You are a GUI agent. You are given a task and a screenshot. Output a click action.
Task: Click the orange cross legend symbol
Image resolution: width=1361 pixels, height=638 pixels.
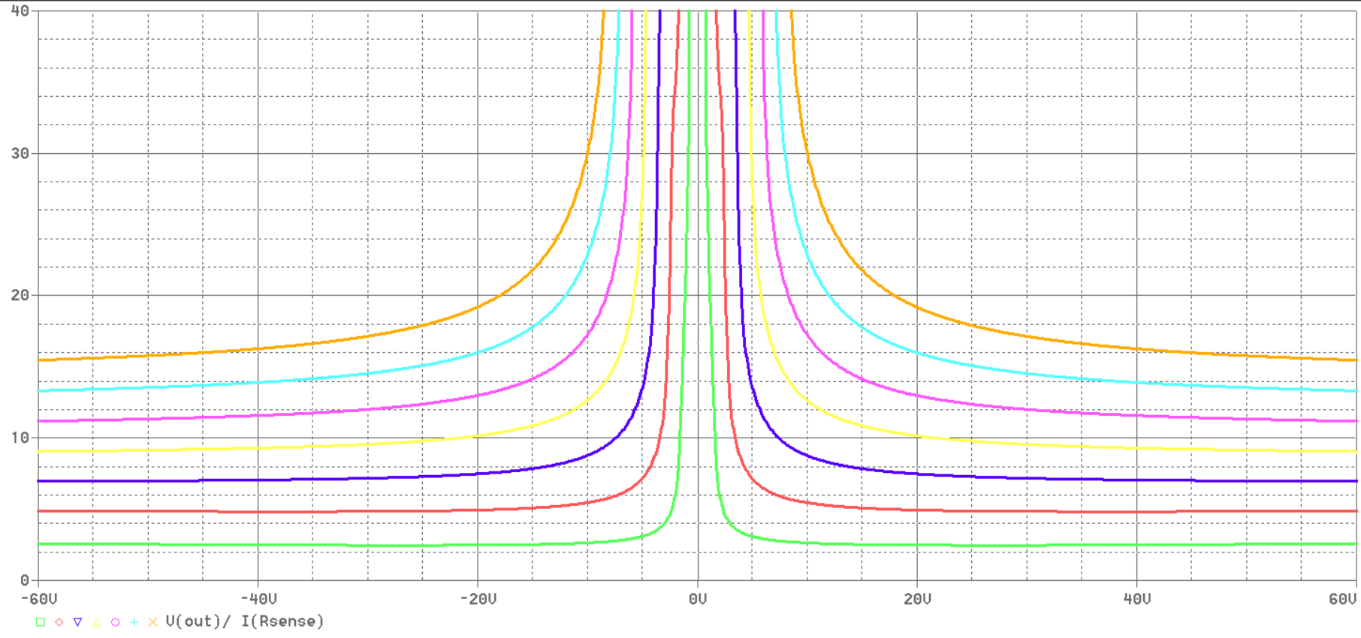(x=153, y=621)
